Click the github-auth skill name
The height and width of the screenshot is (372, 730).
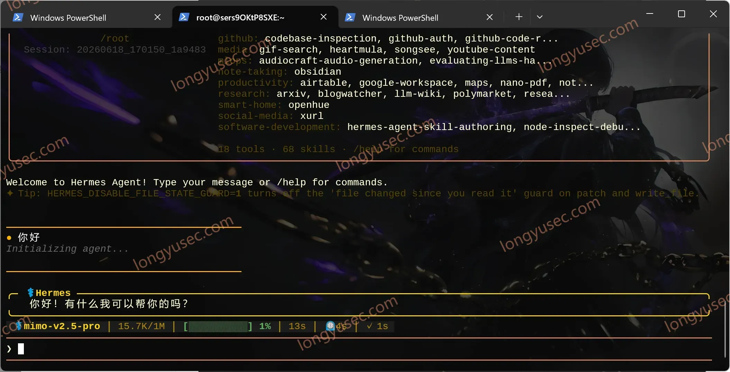click(420, 38)
